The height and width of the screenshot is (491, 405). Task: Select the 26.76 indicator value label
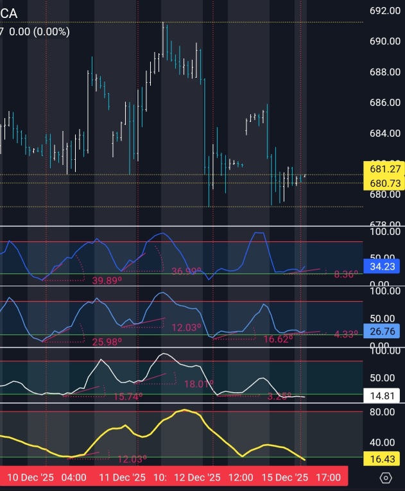coord(381,331)
